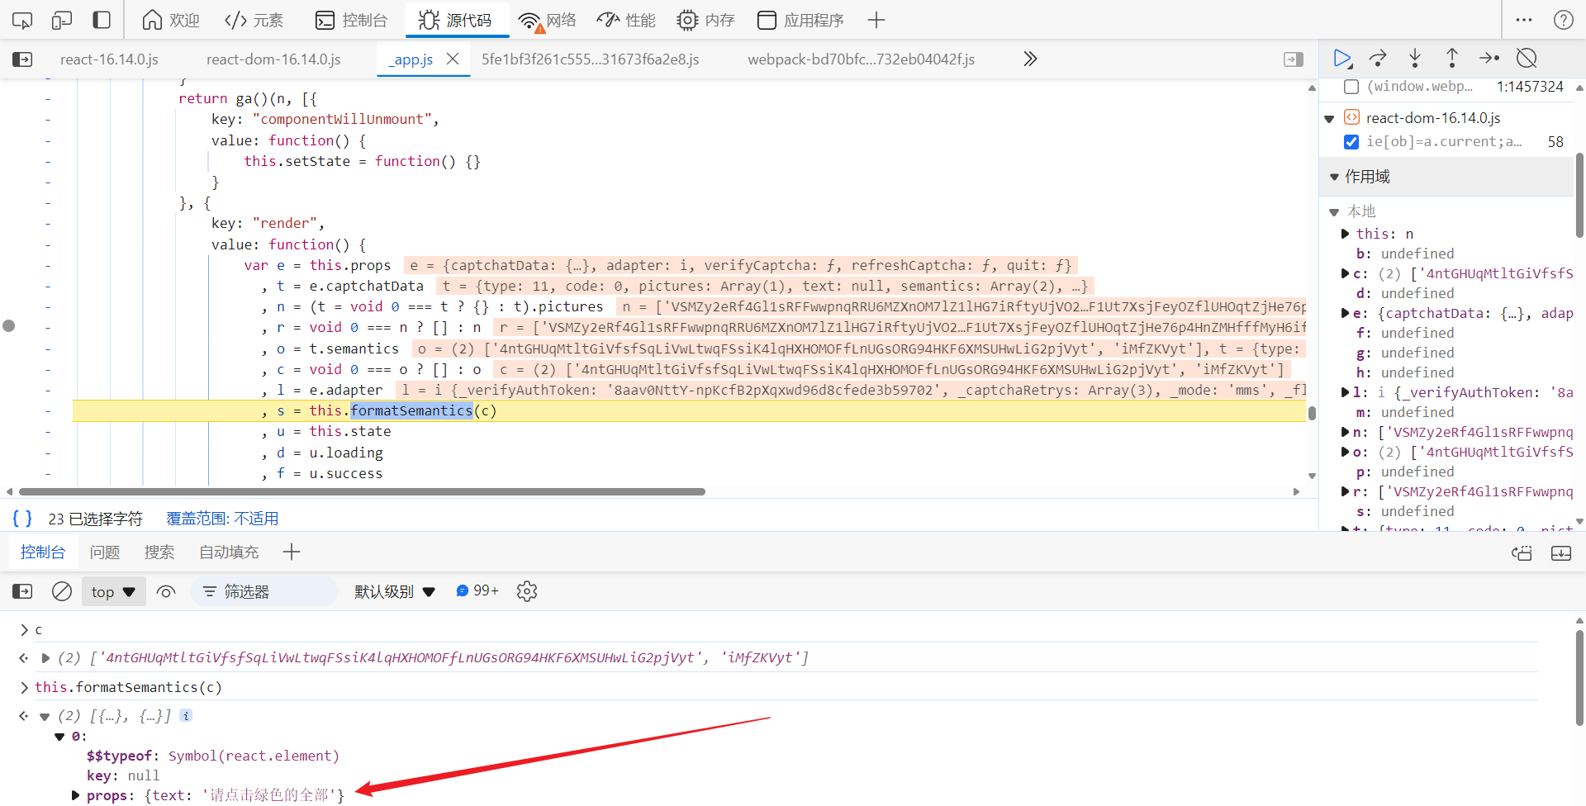Click the pretty print braces icon

(x=22, y=518)
